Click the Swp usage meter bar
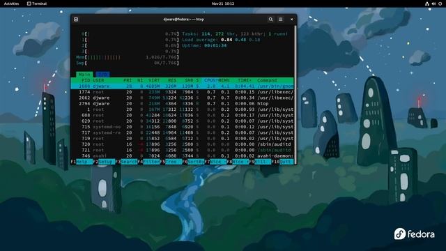Screen dimensions: 446x251 tap(128, 63)
